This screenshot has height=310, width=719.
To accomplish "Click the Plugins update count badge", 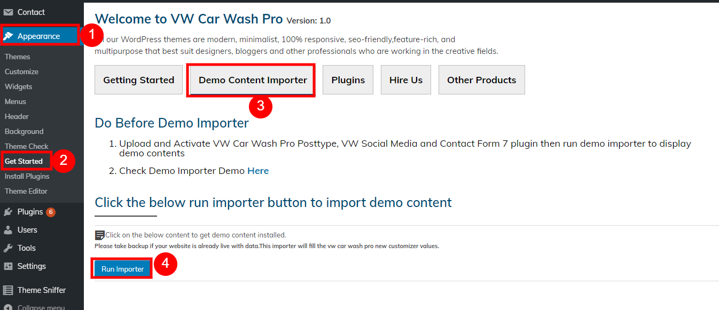I will pyautogui.click(x=51, y=212).
